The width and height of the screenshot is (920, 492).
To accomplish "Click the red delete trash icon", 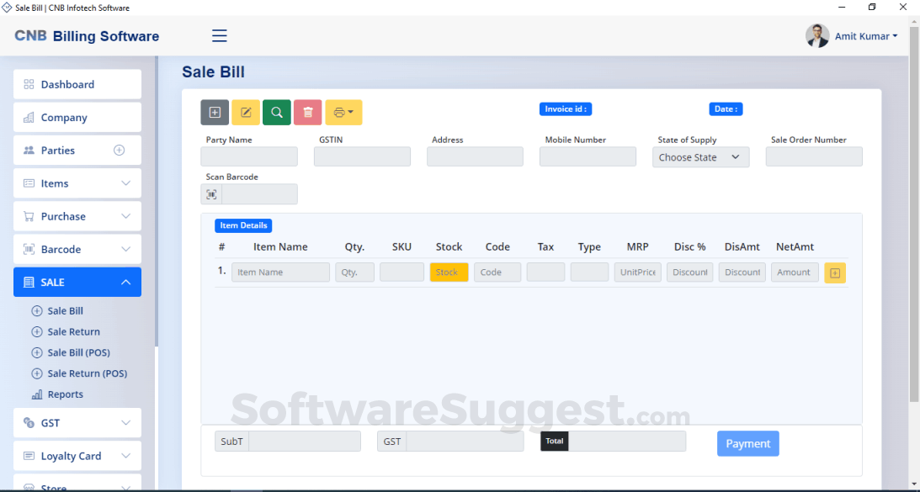I will tap(308, 113).
